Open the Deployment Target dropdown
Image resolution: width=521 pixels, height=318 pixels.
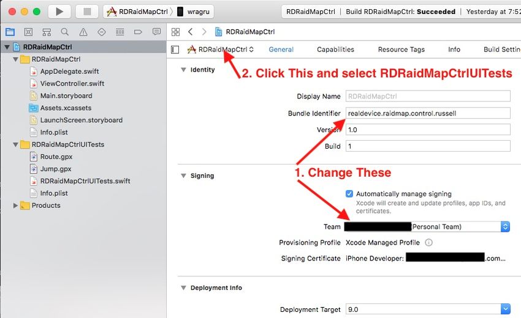point(428,309)
